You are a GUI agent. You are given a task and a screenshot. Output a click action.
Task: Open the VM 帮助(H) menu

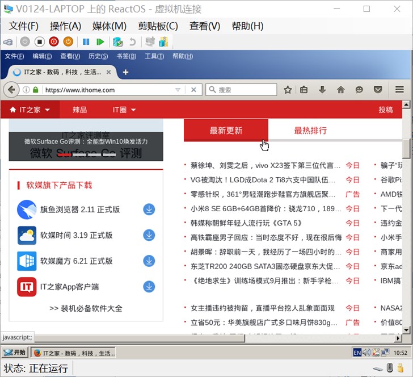(247, 26)
